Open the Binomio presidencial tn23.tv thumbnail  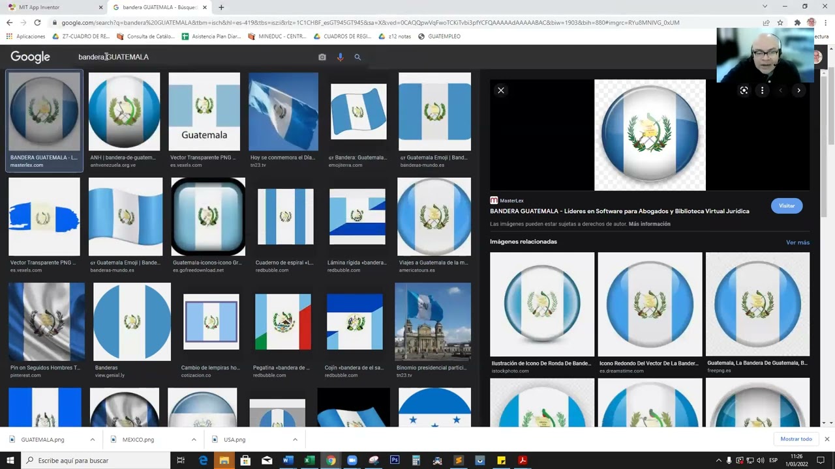[x=433, y=322]
